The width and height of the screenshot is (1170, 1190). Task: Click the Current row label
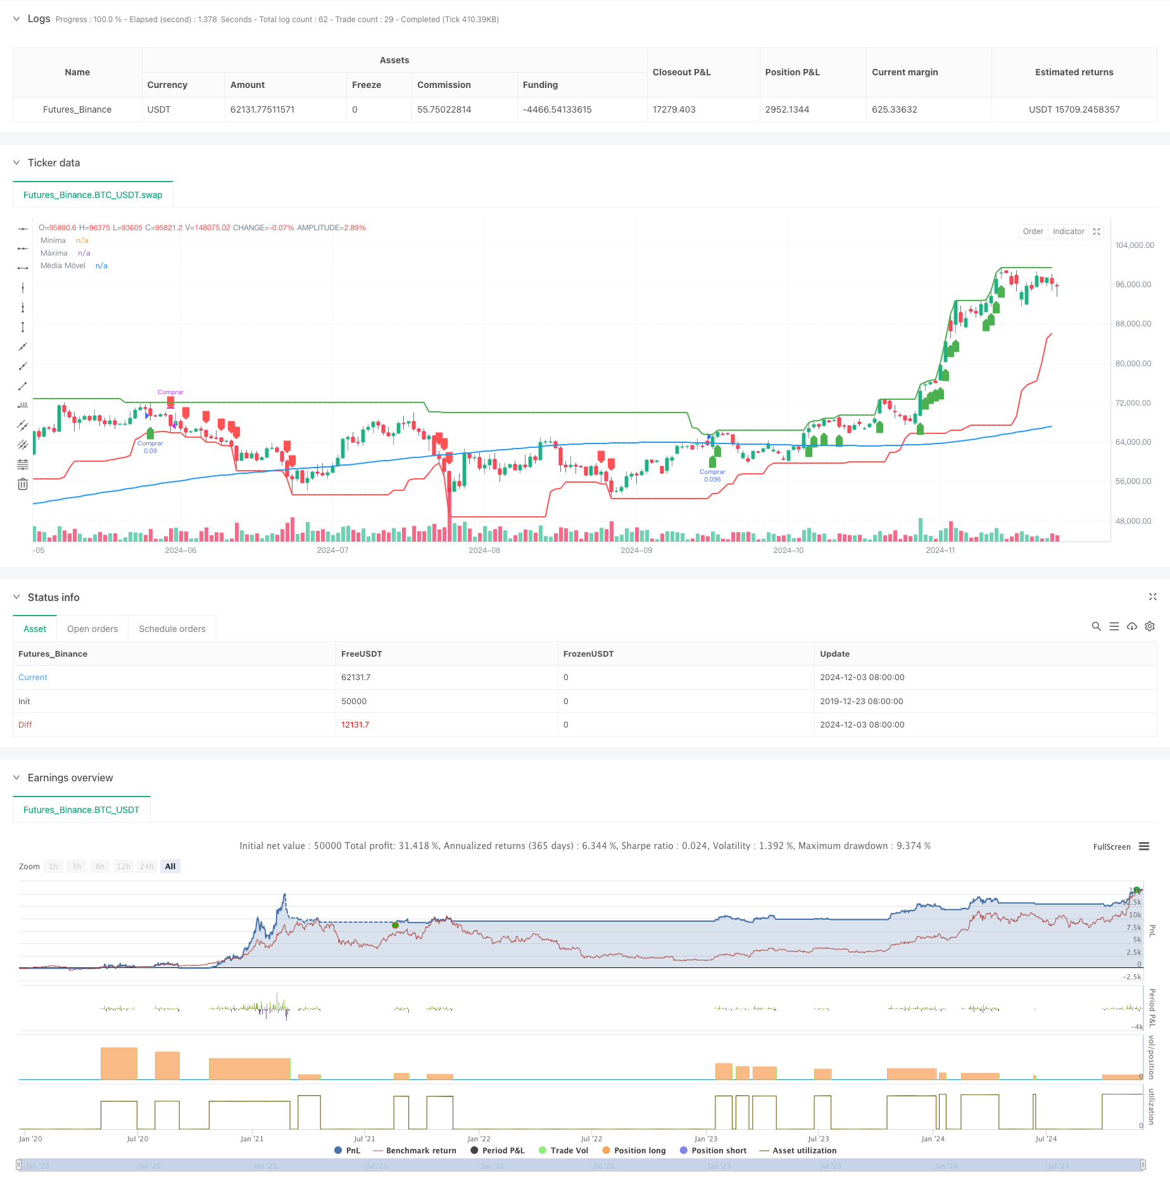click(x=33, y=678)
